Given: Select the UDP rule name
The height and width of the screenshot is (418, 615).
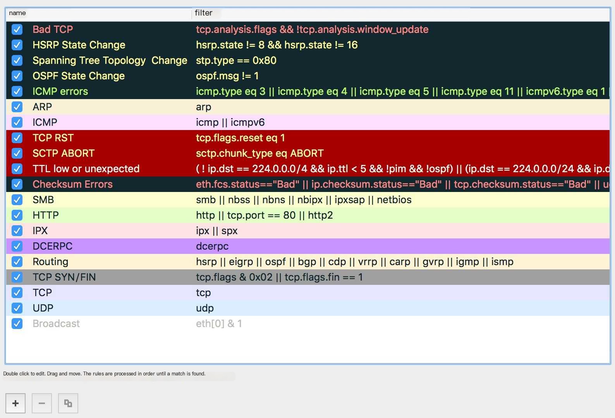Looking at the screenshot, I should (x=43, y=308).
